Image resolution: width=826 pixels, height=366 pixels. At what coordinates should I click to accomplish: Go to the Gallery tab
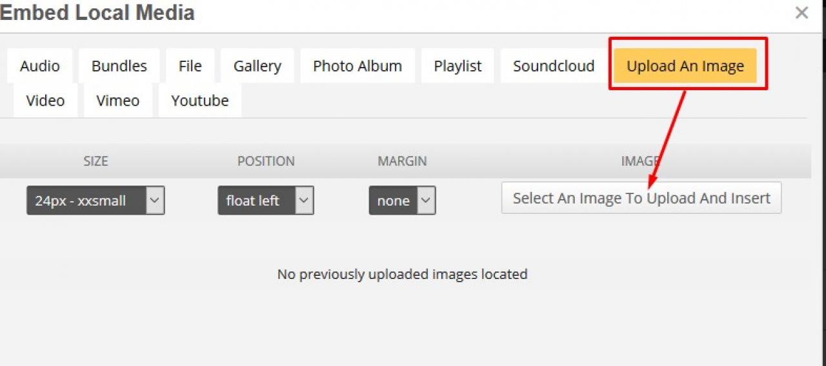(257, 66)
